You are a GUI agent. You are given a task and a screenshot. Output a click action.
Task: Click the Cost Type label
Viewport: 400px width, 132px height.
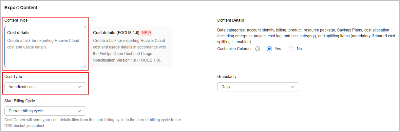(x=13, y=77)
